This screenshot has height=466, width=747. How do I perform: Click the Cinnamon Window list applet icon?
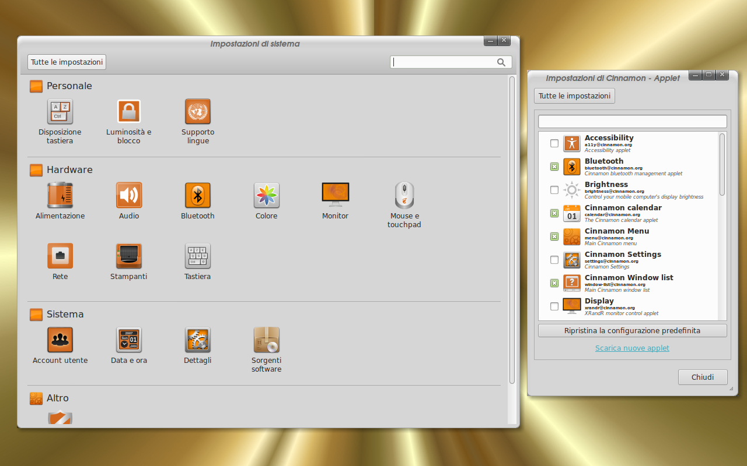click(572, 283)
